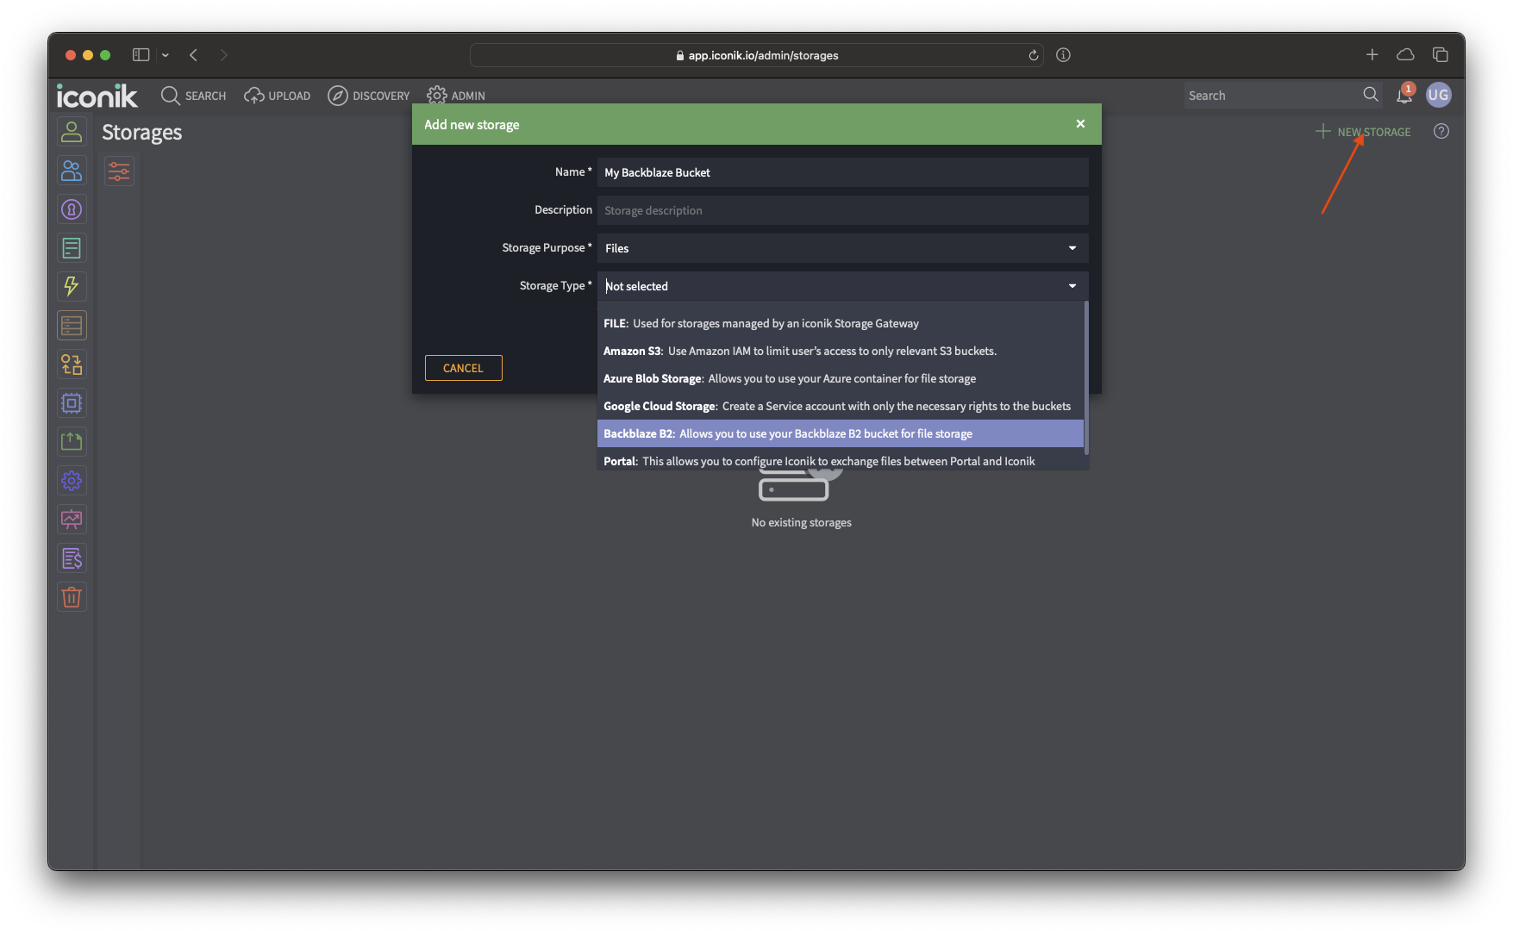This screenshot has width=1513, height=934.
Task: Open the trash bin icon in the sidebar
Action: pos(72,597)
